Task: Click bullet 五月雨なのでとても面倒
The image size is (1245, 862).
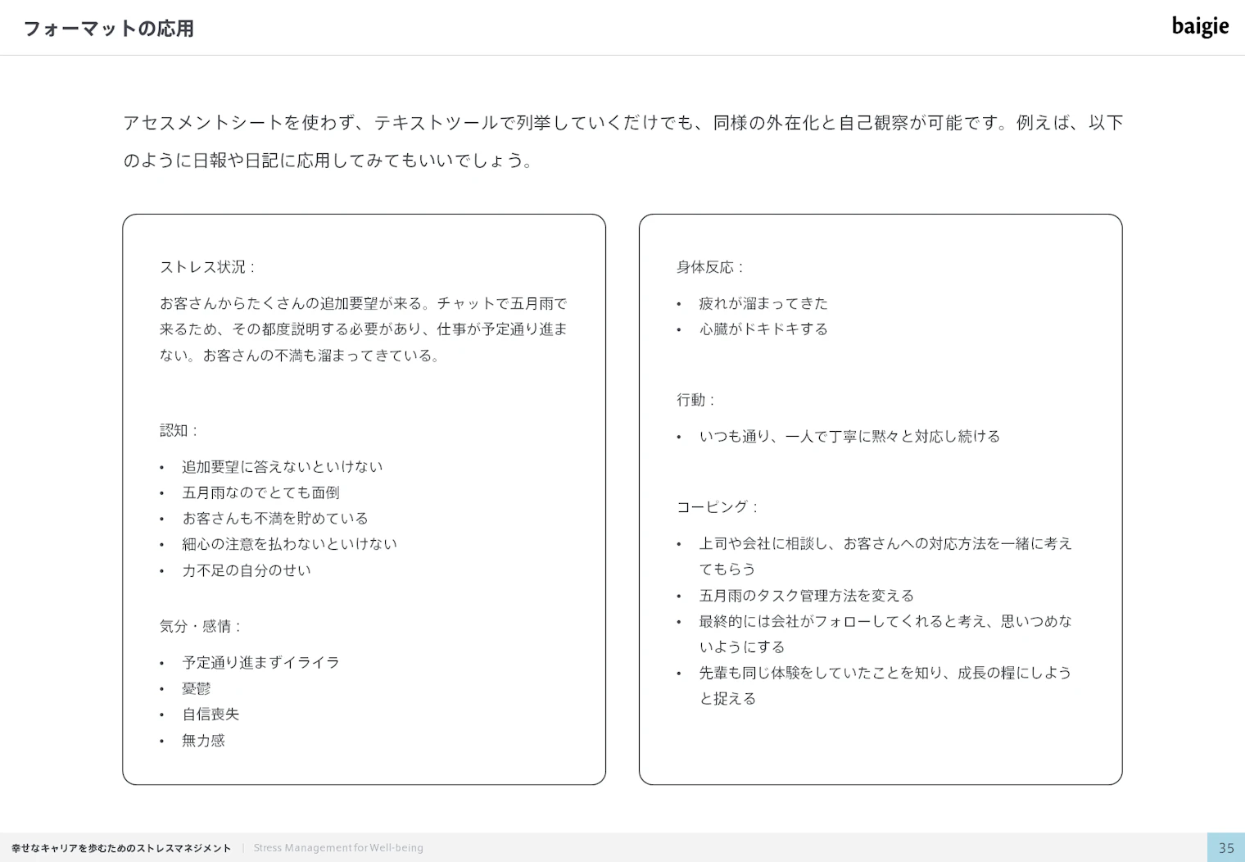Action: pyautogui.click(x=260, y=492)
